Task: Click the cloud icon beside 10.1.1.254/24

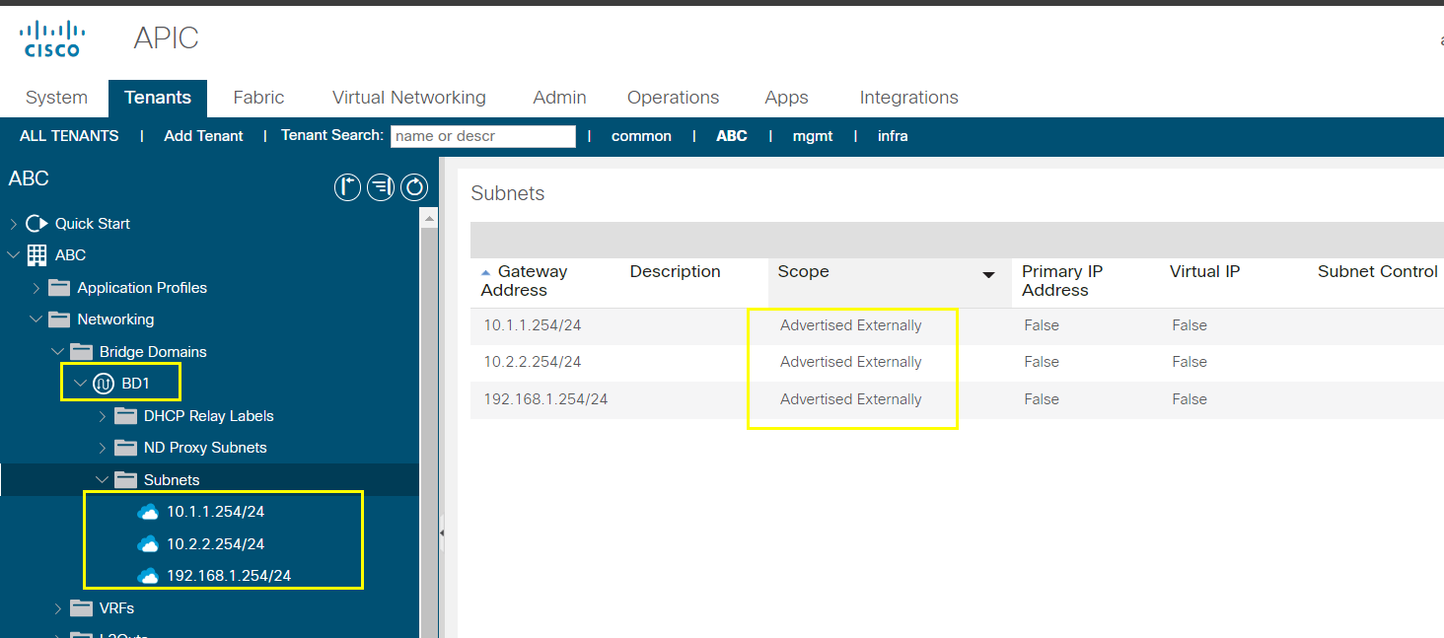Action: click(148, 512)
